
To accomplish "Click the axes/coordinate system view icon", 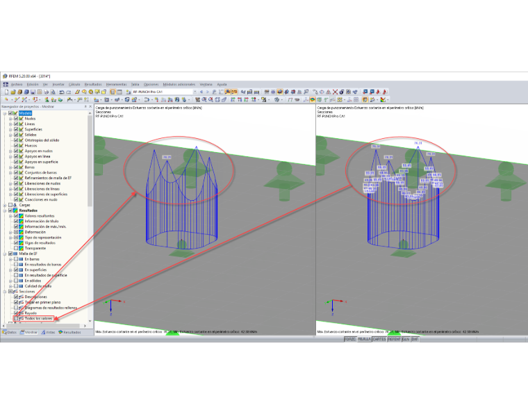I will 306,99.
